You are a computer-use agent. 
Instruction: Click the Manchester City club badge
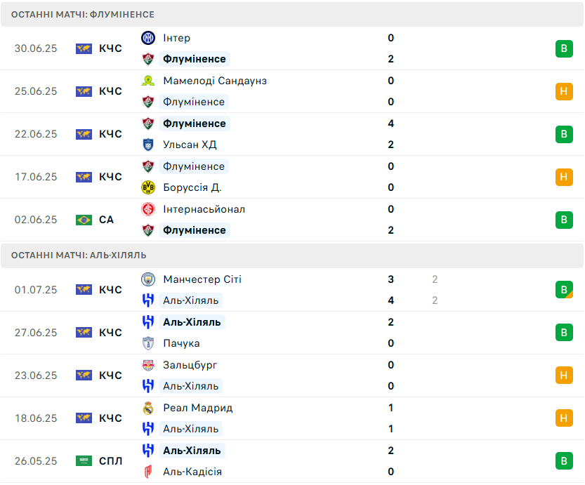tap(148, 279)
